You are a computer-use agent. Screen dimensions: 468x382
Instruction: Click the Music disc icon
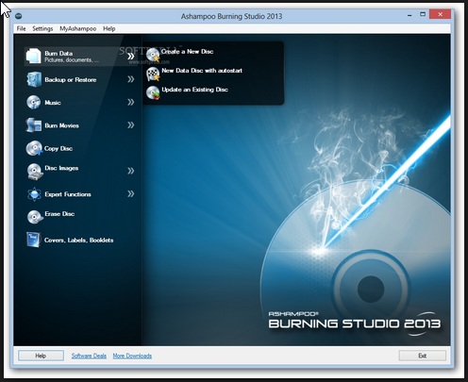34,102
